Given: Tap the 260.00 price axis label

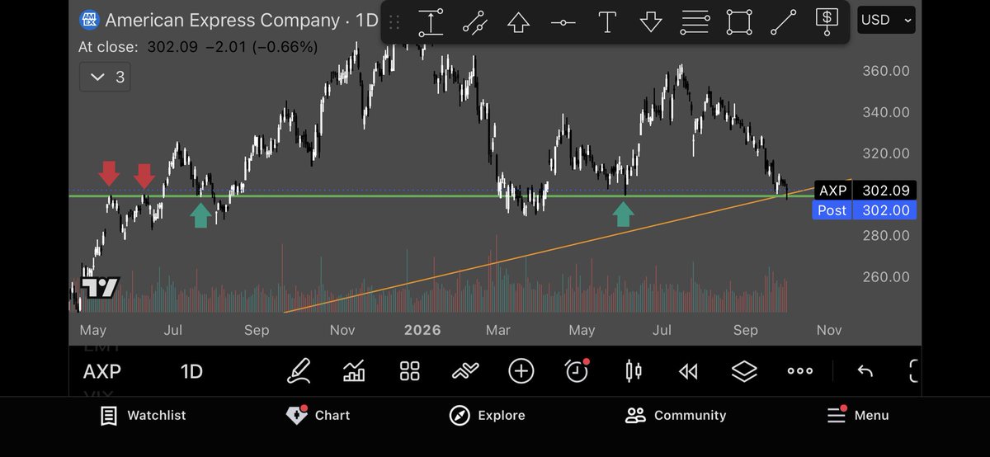Looking at the screenshot, I should [x=887, y=277].
